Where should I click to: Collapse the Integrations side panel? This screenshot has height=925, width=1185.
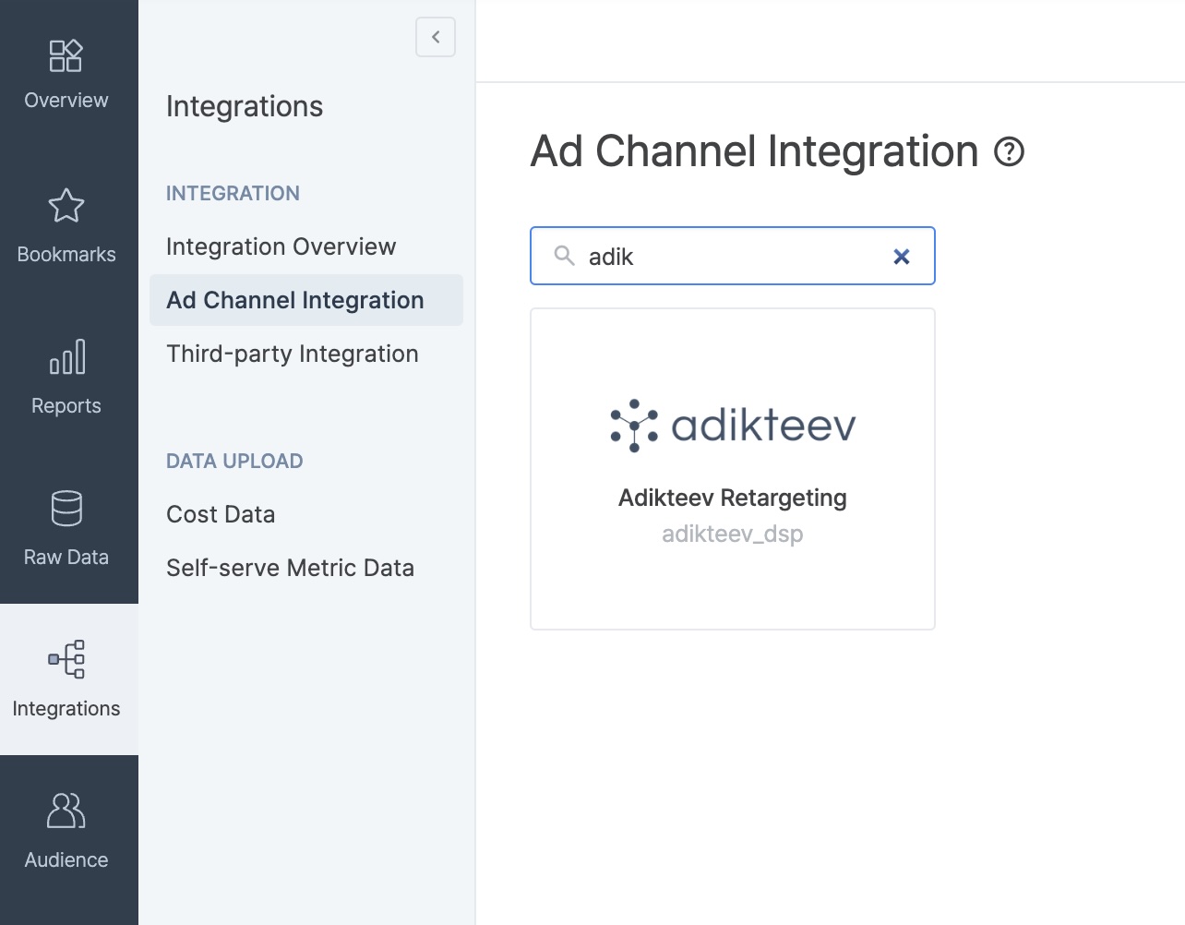(x=436, y=37)
